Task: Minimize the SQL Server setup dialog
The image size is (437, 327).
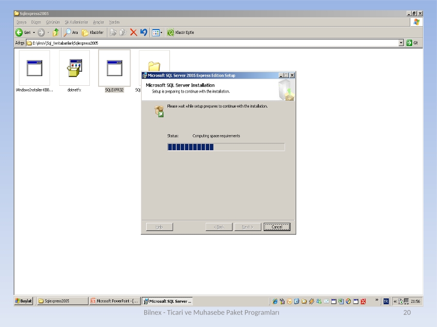Action: pos(281,76)
